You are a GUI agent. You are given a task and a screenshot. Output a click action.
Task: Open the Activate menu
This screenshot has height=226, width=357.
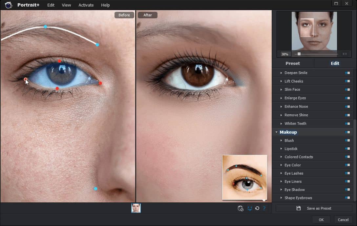pos(86,5)
